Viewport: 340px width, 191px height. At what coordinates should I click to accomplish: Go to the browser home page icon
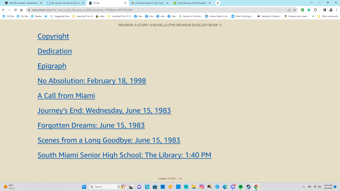point(22,10)
